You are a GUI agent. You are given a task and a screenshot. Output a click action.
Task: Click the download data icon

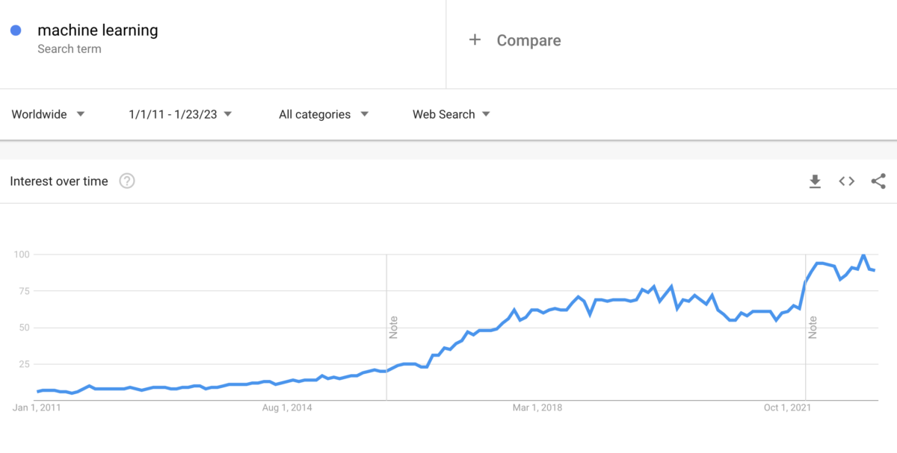tap(815, 181)
